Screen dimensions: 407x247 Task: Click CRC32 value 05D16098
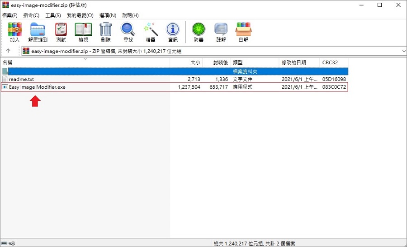(334, 79)
